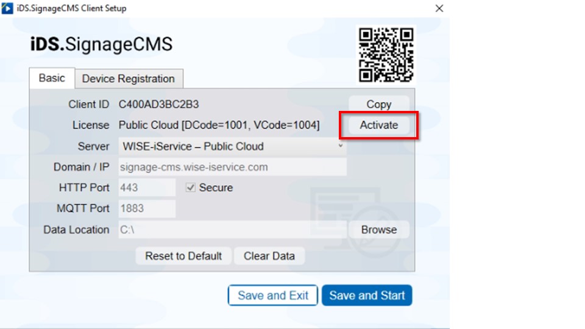Click the MQTT Port field
Image resolution: width=585 pixels, height=329 pixels.
[x=146, y=208]
